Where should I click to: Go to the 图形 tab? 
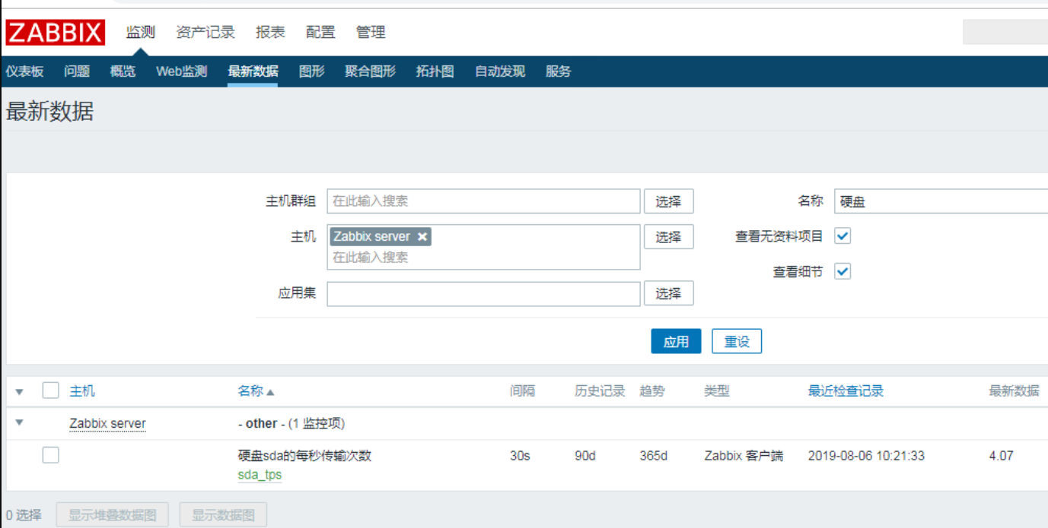tap(311, 71)
